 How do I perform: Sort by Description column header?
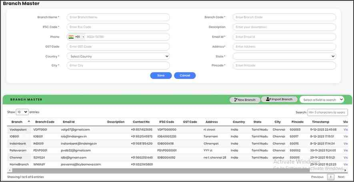point(116,122)
